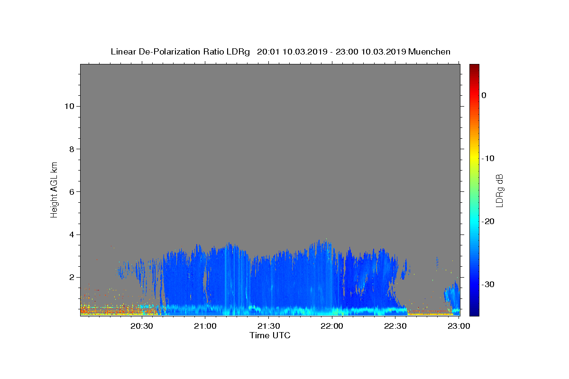
Task: Click the 21:00 time tick label
Action: tap(205, 326)
